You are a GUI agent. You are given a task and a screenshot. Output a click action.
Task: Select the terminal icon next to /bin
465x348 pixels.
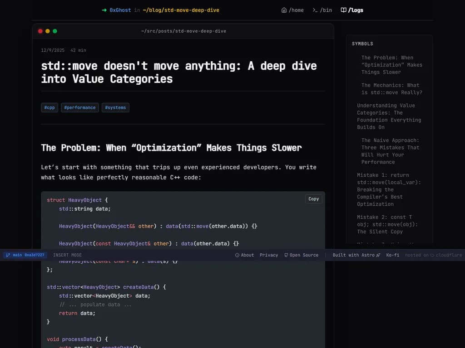tap(315, 10)
